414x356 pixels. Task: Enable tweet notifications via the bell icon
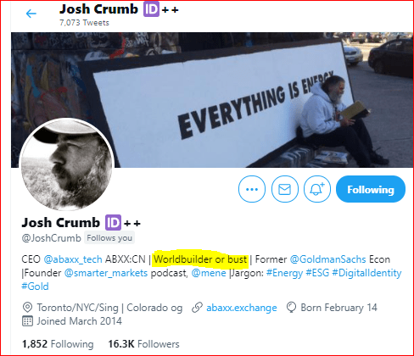pyautogui.click(x=317, y=189)
